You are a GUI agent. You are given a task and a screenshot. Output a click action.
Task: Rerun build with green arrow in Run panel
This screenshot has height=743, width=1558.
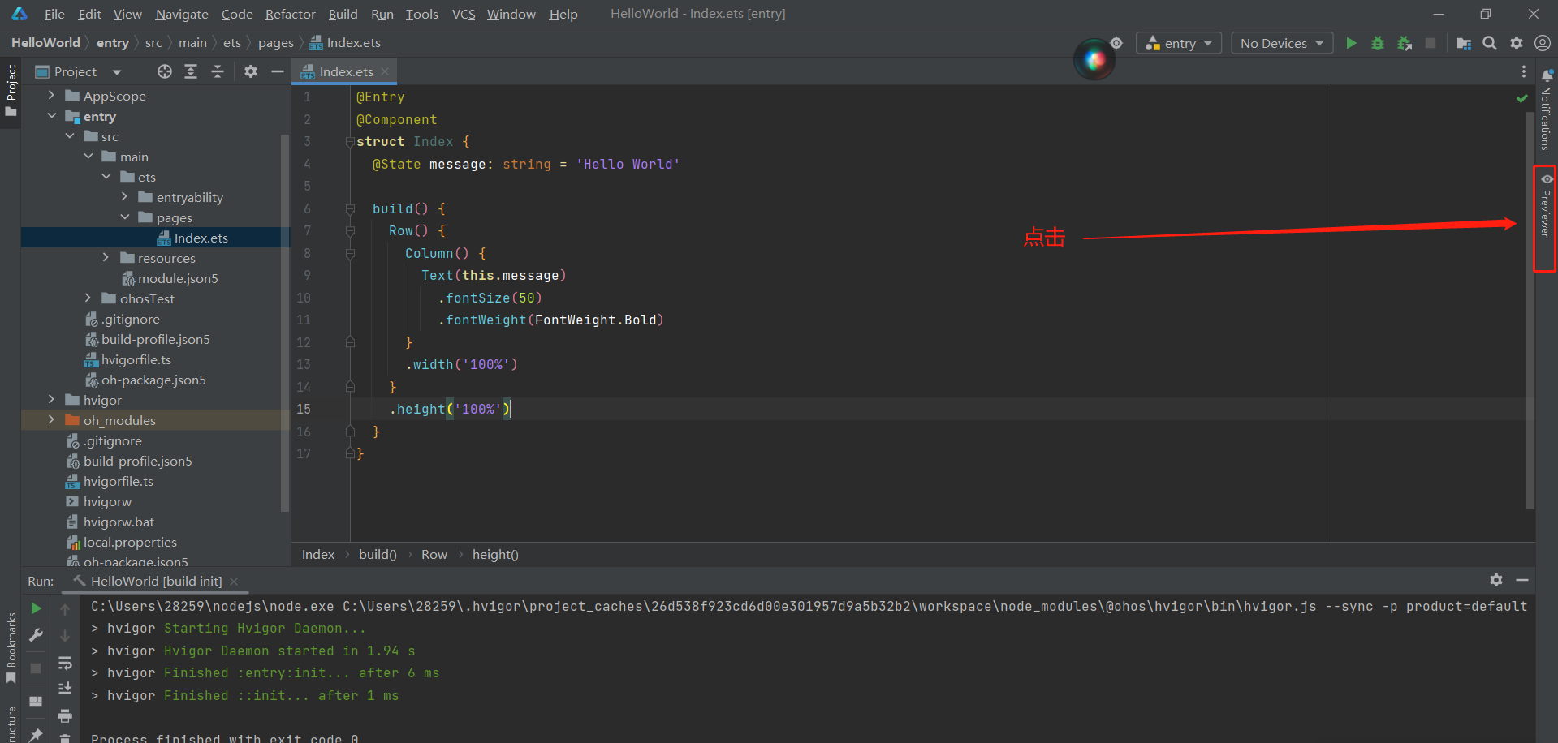point(36,608)
